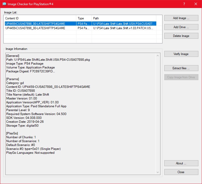The image size is (202, 184).
Task: Open the help question mark in title bar
Action: click(x=184, y=4)
